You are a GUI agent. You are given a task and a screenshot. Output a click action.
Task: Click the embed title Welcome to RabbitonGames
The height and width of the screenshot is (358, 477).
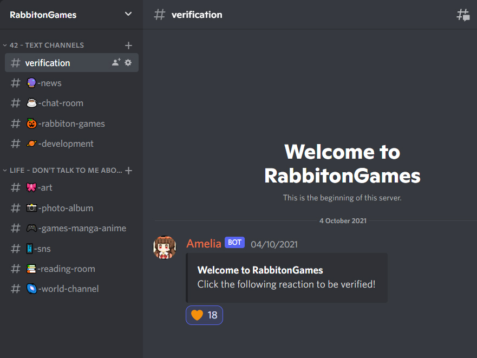(x=260, y=270)
